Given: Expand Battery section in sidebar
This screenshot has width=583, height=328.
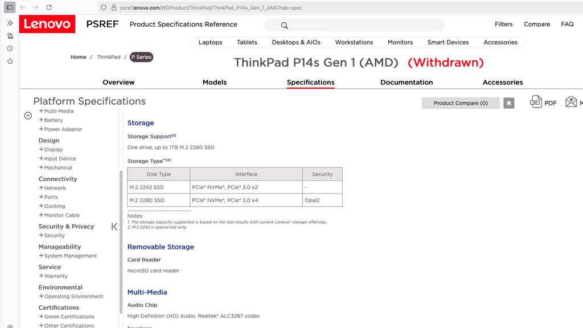Looking at the screenshot, I should pyautogui.click(x=51, y=120).
